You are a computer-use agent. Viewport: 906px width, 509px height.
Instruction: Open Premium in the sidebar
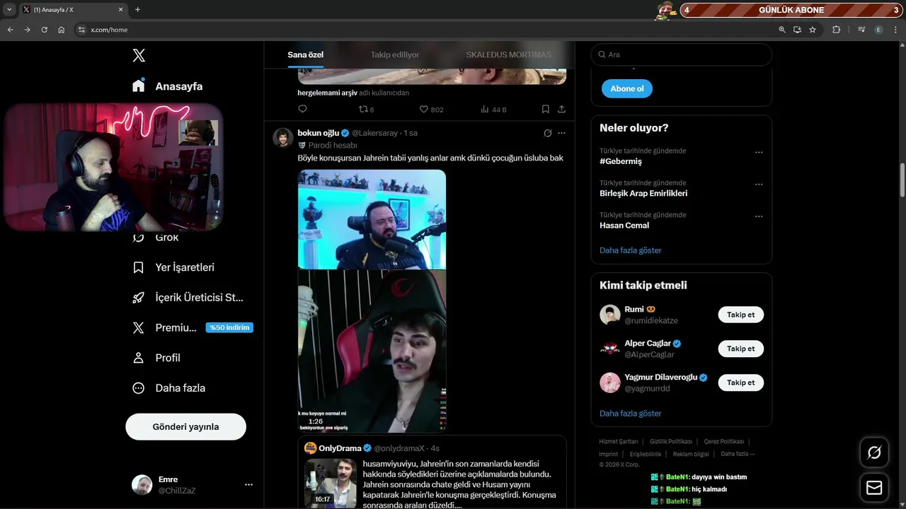(x=193, y=327)
